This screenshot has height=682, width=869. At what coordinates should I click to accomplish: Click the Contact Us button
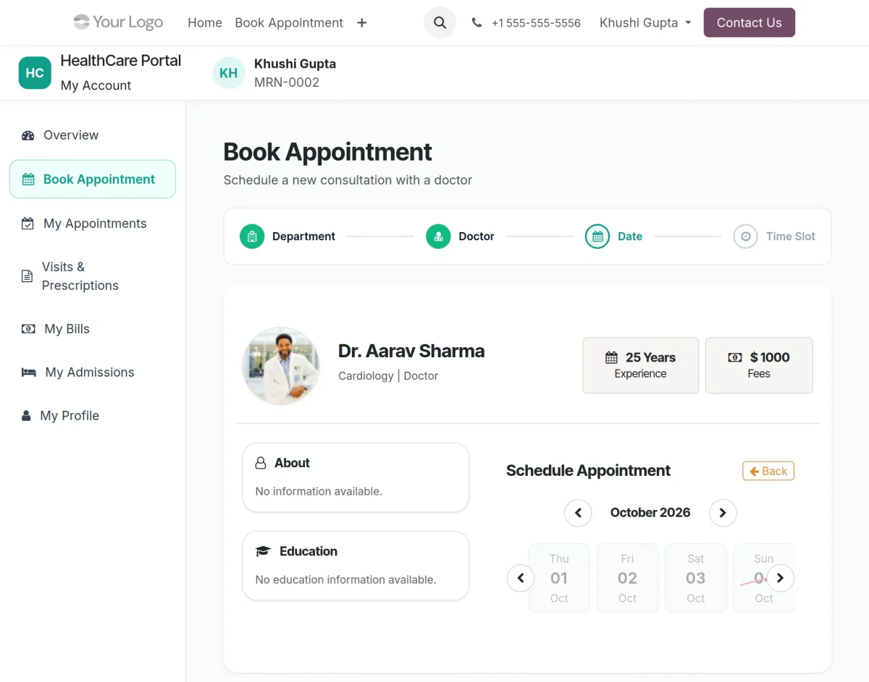(750, 22)
